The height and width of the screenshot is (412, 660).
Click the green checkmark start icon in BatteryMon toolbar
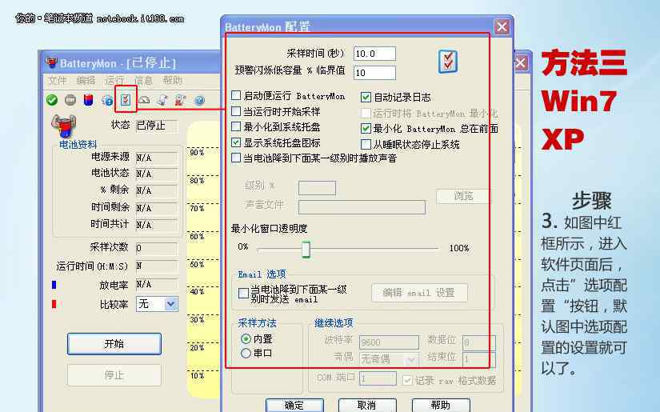pos(52,100)
